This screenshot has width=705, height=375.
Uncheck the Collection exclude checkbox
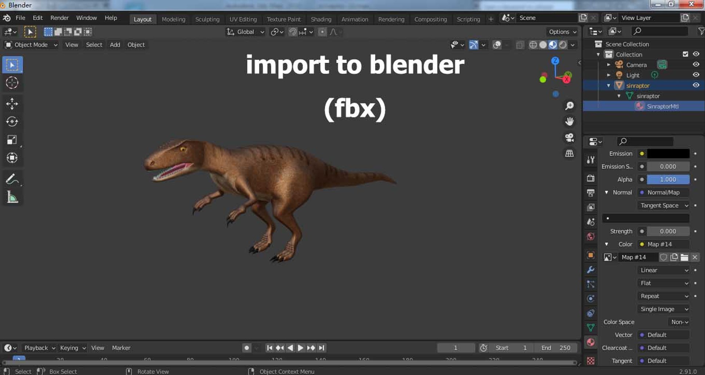pos(685,54)
